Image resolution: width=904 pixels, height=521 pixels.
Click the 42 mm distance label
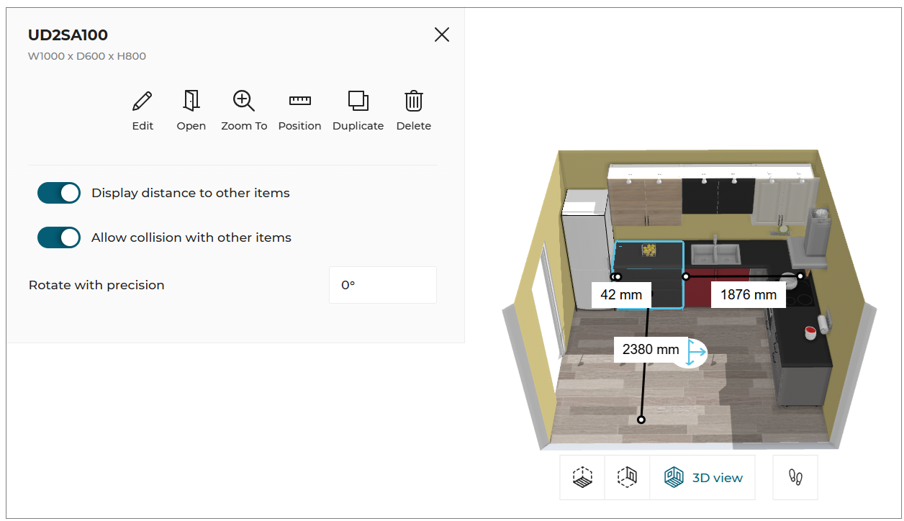click(620, 294)
